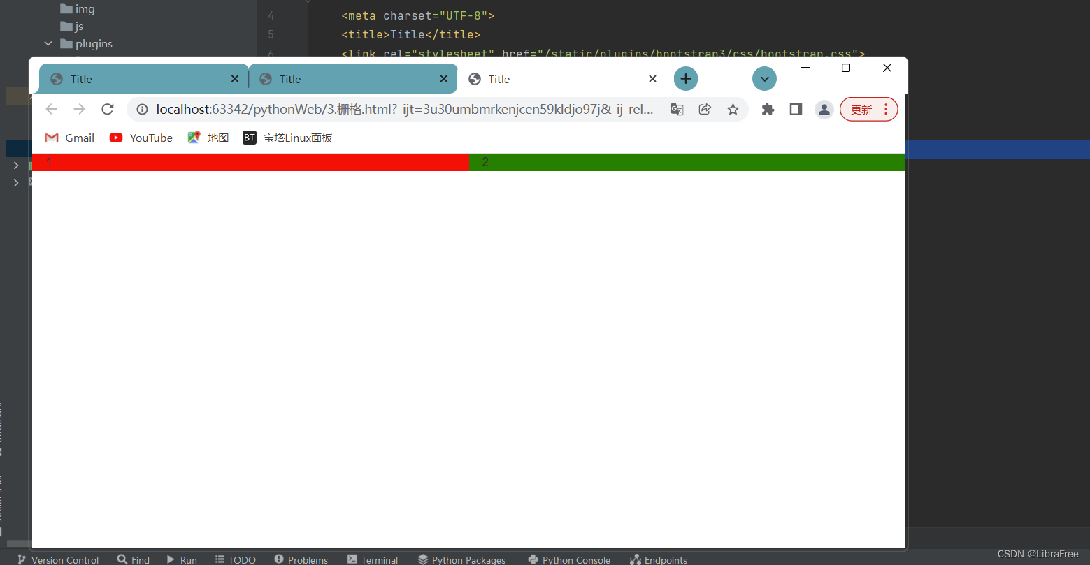Close the first Title tab

235,79
